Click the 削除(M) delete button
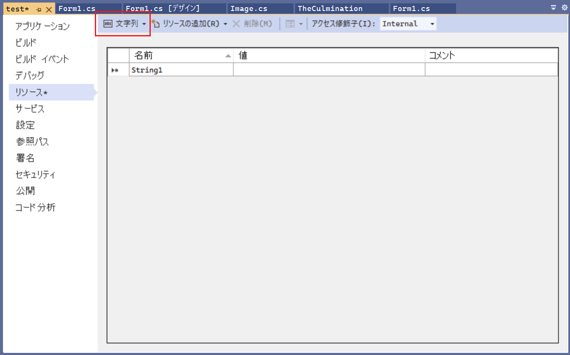 [x=252, y=24]
